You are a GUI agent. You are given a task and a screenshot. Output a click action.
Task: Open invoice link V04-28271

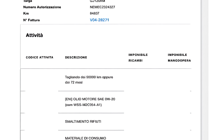click(99, 20)
